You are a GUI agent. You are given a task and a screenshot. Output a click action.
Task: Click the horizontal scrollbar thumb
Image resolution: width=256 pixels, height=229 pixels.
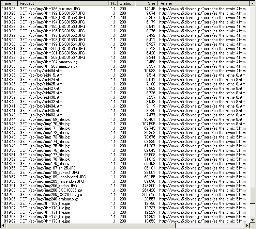(x=91, y=225)
